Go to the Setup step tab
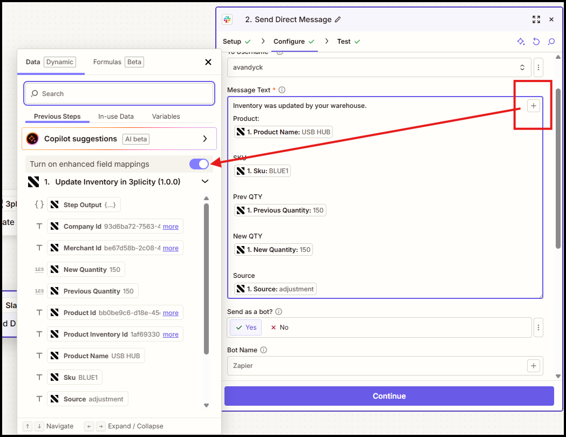 tap(236, 42)
